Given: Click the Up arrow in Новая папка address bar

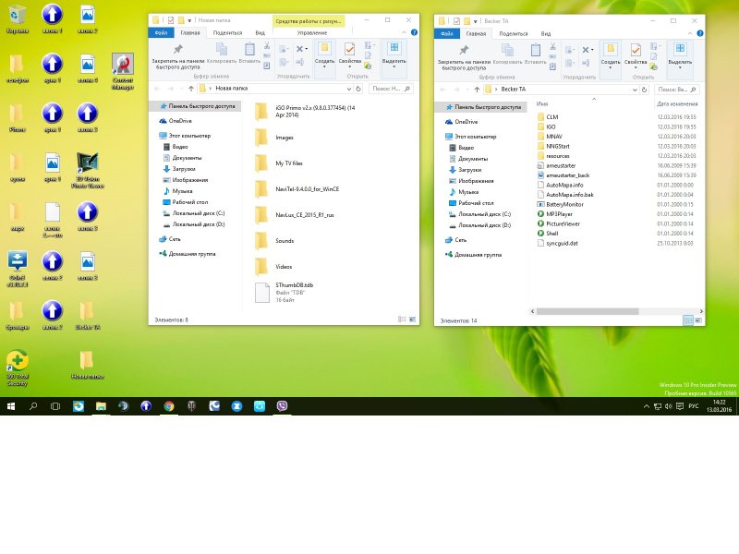Looking at the screenshot, I should [x=188, y=90].
